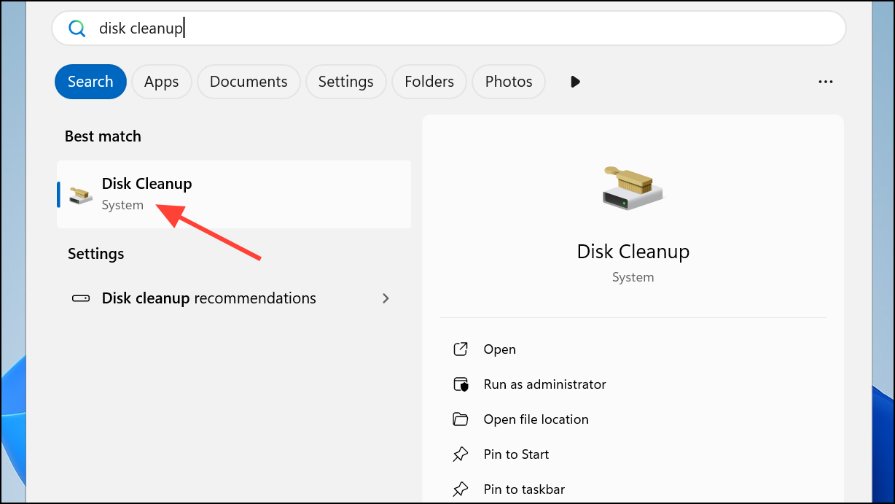Screen dimensions: 895x504
Task: Switch to the Documents filter tab
Action: click(249, 82)
